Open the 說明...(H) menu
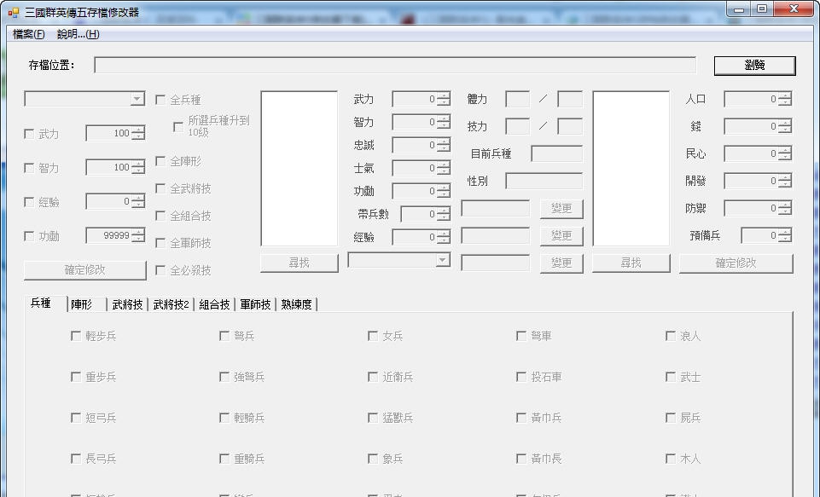820x497 pixels. pyautogui.click(x=78, y=34)
